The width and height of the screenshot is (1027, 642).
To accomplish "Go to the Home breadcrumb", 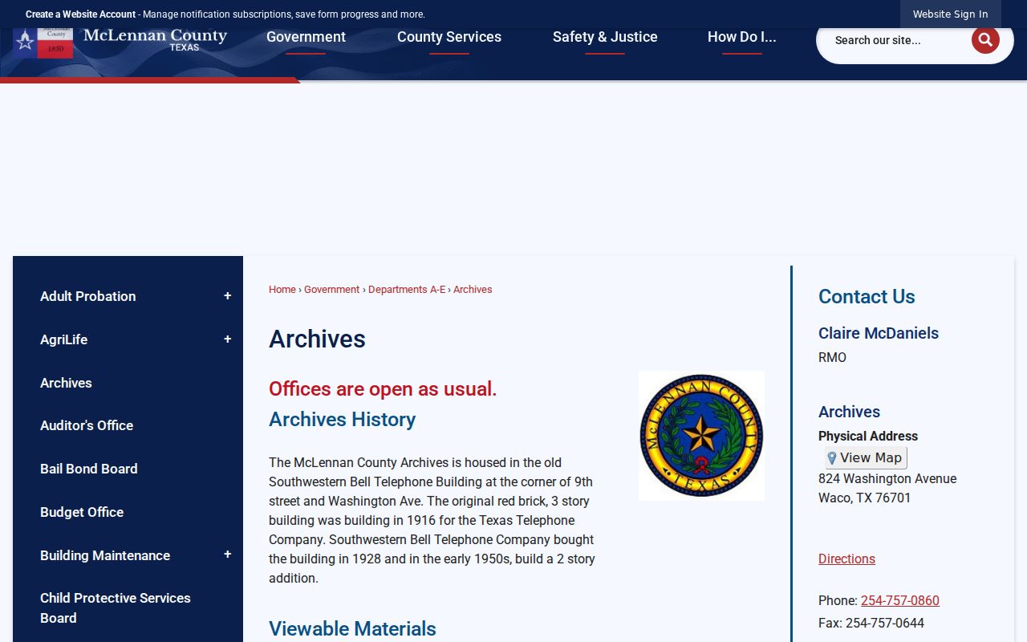I will point(282,290).
